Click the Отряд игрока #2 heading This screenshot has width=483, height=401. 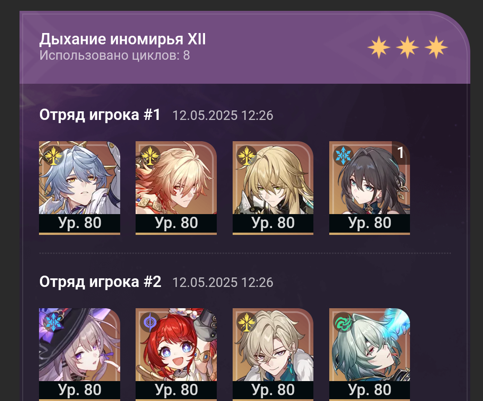tap(100, 282)
